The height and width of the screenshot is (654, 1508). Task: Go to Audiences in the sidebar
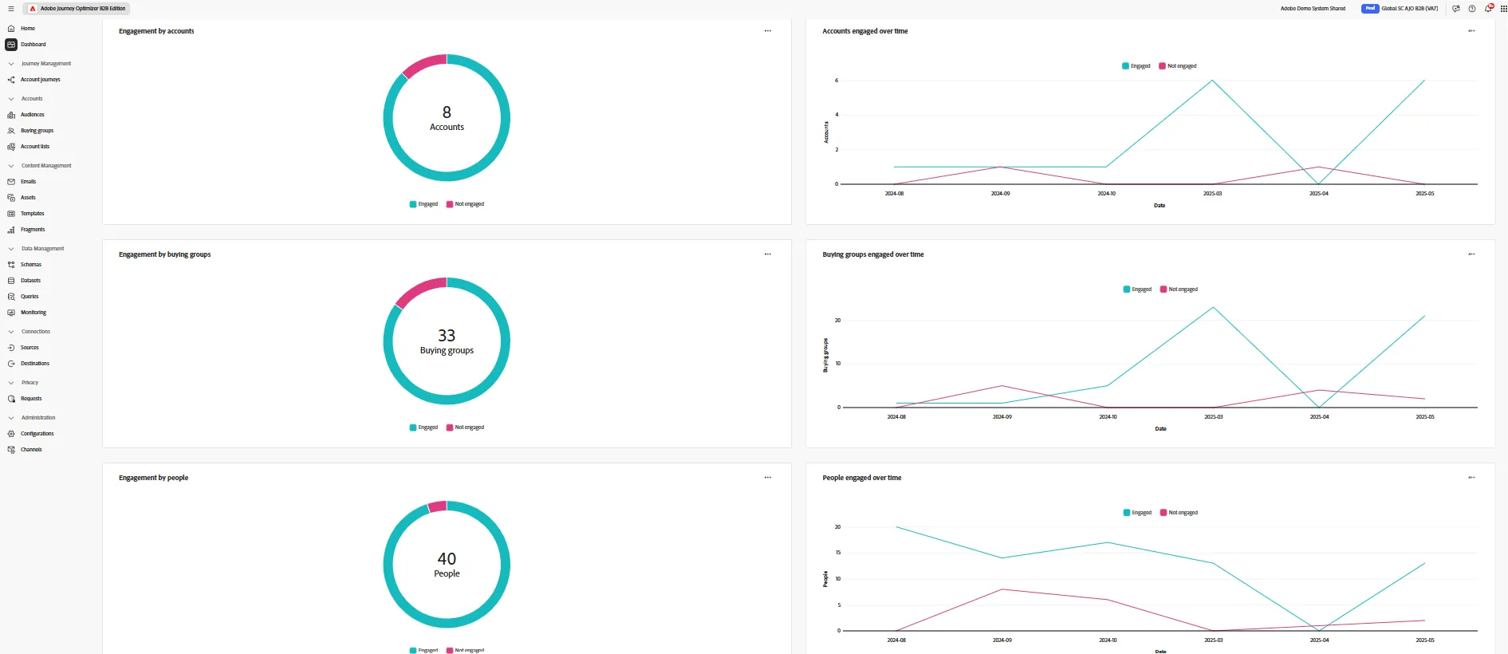point(26,115)
